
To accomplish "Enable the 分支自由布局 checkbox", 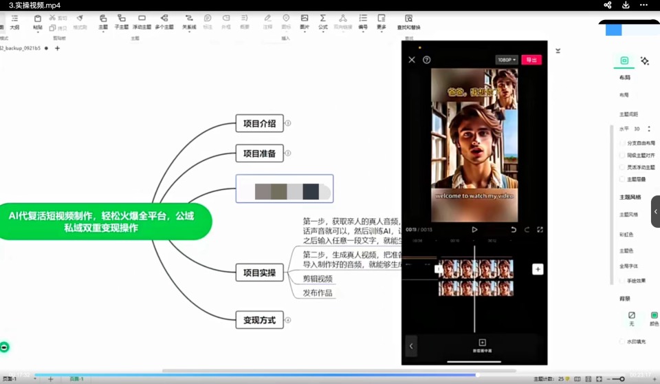I will point(622,143).
